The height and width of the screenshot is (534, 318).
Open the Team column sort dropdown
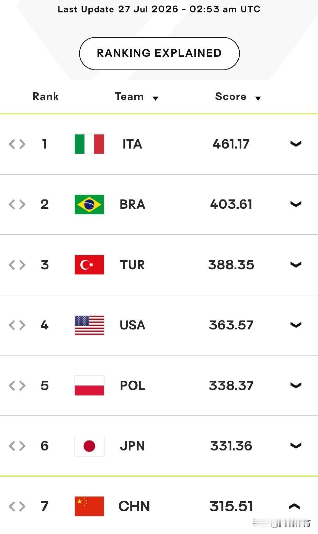156,98
